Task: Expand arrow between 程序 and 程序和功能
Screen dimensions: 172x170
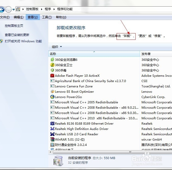Action: (54, 9)
